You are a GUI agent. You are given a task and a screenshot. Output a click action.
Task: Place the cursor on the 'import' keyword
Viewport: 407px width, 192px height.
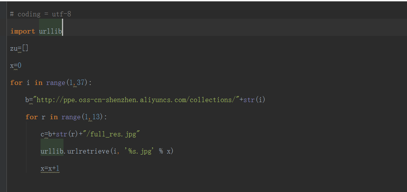pos(23,31)
